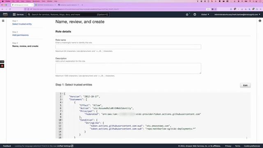Open the Bookmarks menu
This screenshot has height=148, width=263.
click(x=36, y=1)
